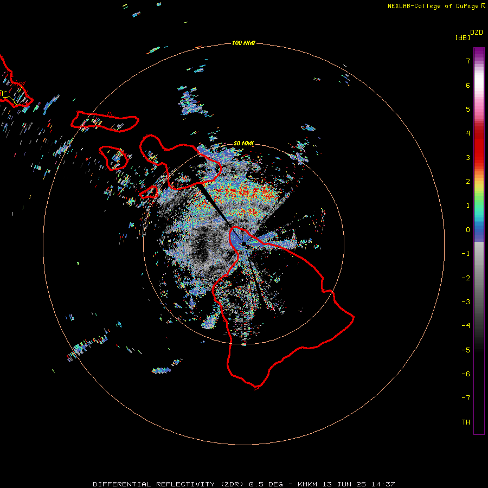Click the DZD legend title
The width and height of the screenshot is (488, 488).
477,33
